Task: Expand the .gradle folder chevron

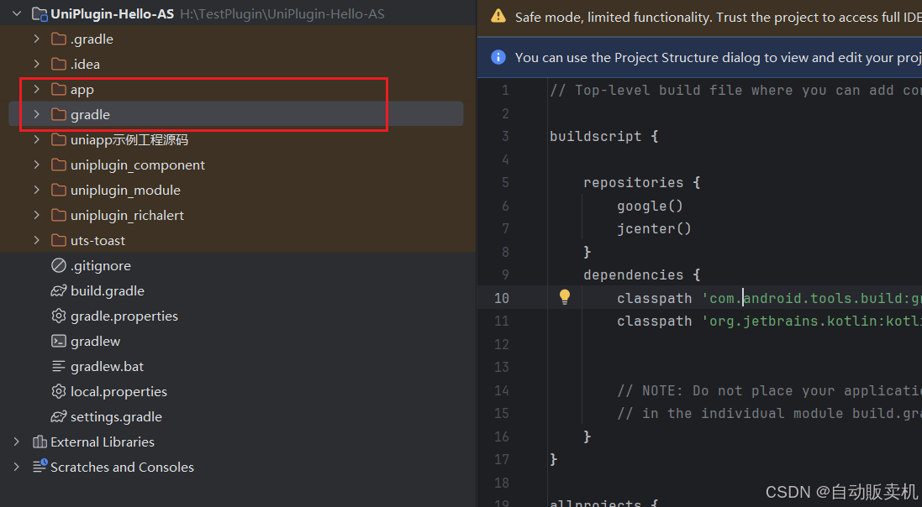Action: pyautogui.click(x=36, y=39)
